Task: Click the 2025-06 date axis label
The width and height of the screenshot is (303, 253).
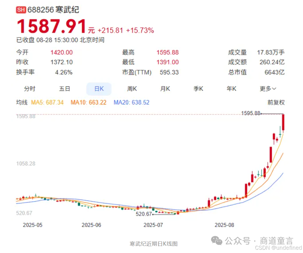Action: pyautogui.click(x=91, y=225)
